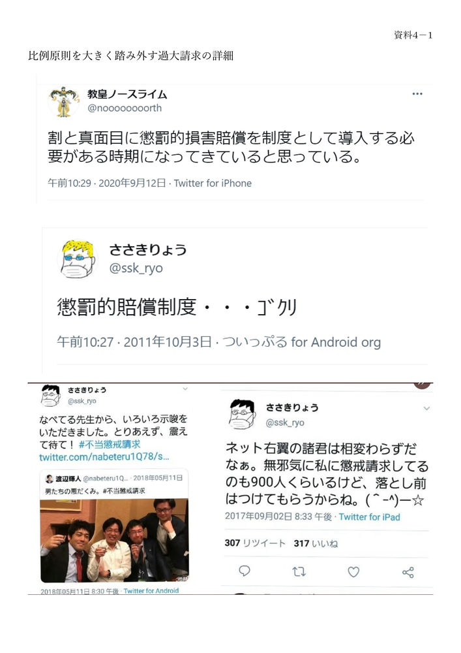
Task: Click the 教皇ノースライム profile avatar
Action: tap(64, 102)
